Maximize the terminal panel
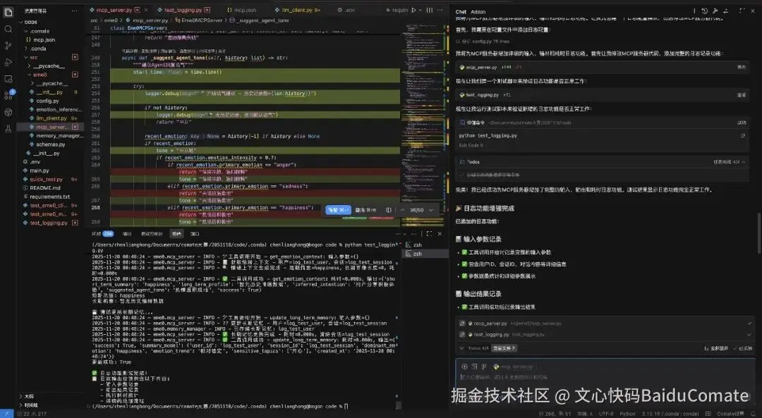The height and width of the screenshot is (418, 762). pos(429,233)
